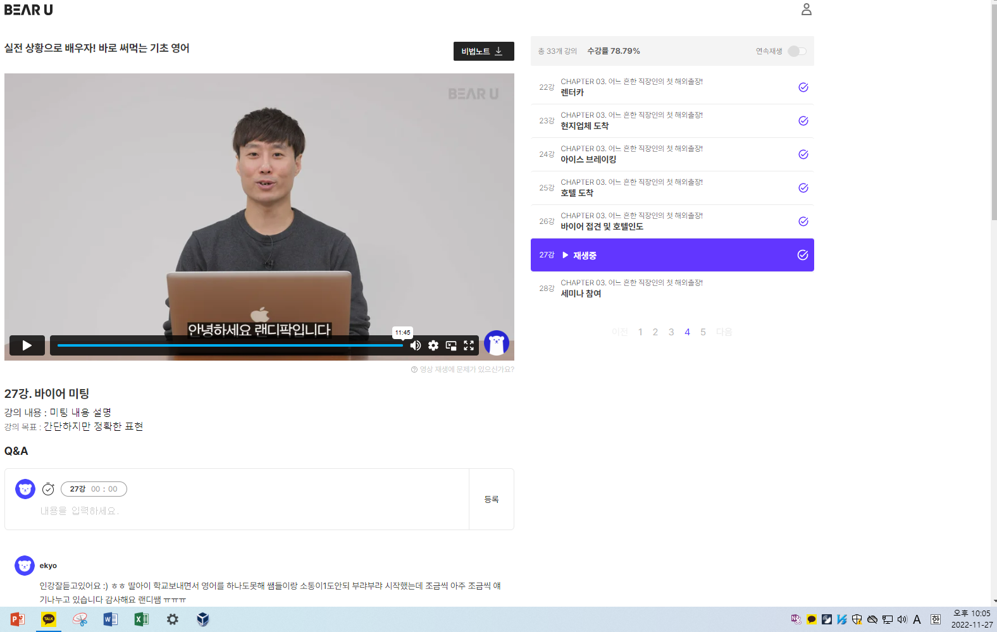Go to lecture list page 3
This screenshot has width=997, height=632.
[x=671, y=332]
